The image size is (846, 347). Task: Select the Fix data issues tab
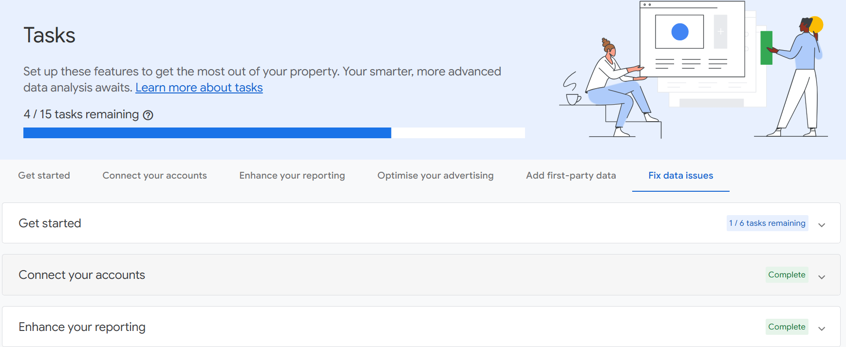[x=680, y=176]
